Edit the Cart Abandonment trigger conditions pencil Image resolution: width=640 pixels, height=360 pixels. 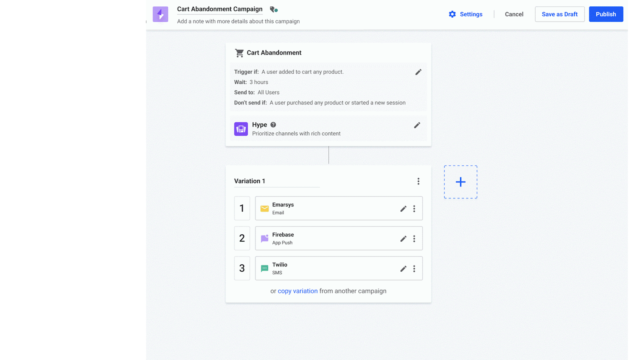pyautogui.click(x=418, y=72)
